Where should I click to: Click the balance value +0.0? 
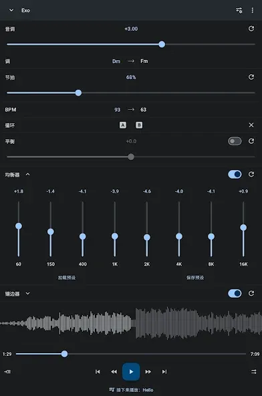pyautogui.click(x=131, y=141)
